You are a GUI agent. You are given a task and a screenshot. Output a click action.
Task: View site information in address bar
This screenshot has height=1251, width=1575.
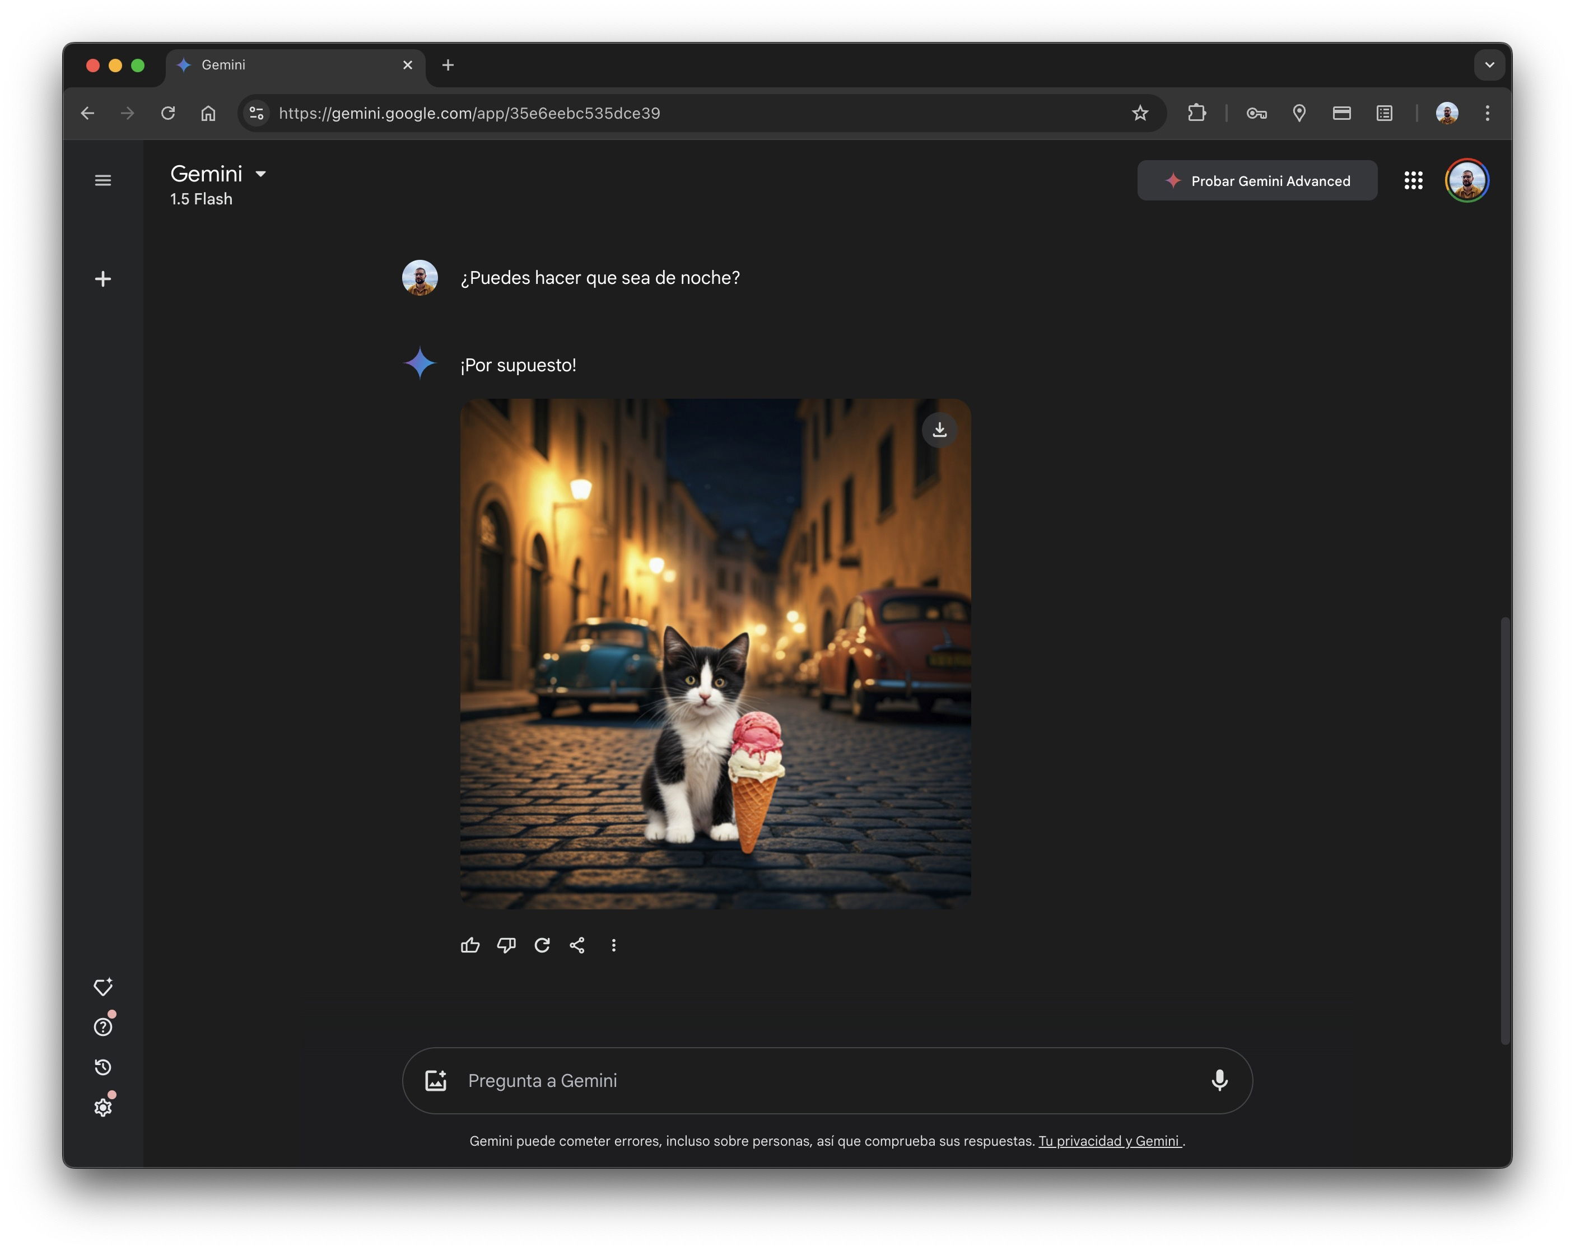[x=257, y=113]
